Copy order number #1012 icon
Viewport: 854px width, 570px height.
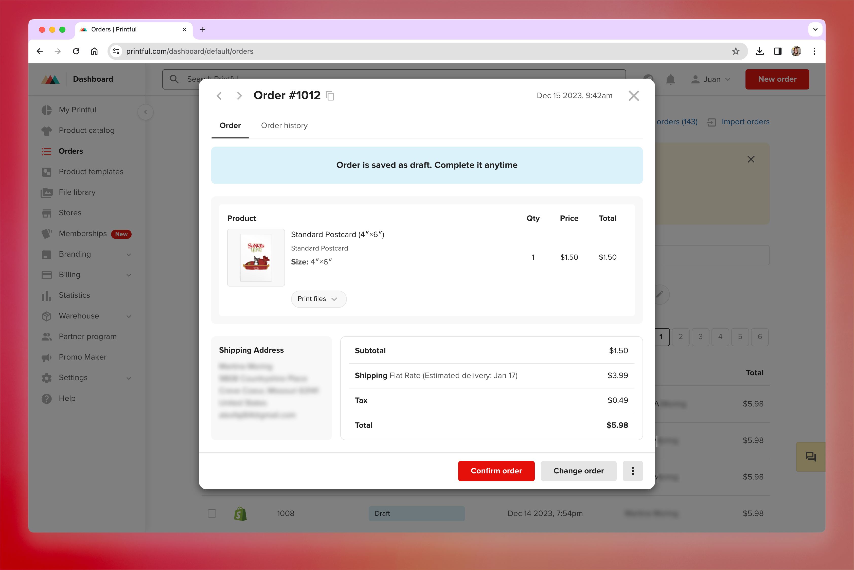330,96
